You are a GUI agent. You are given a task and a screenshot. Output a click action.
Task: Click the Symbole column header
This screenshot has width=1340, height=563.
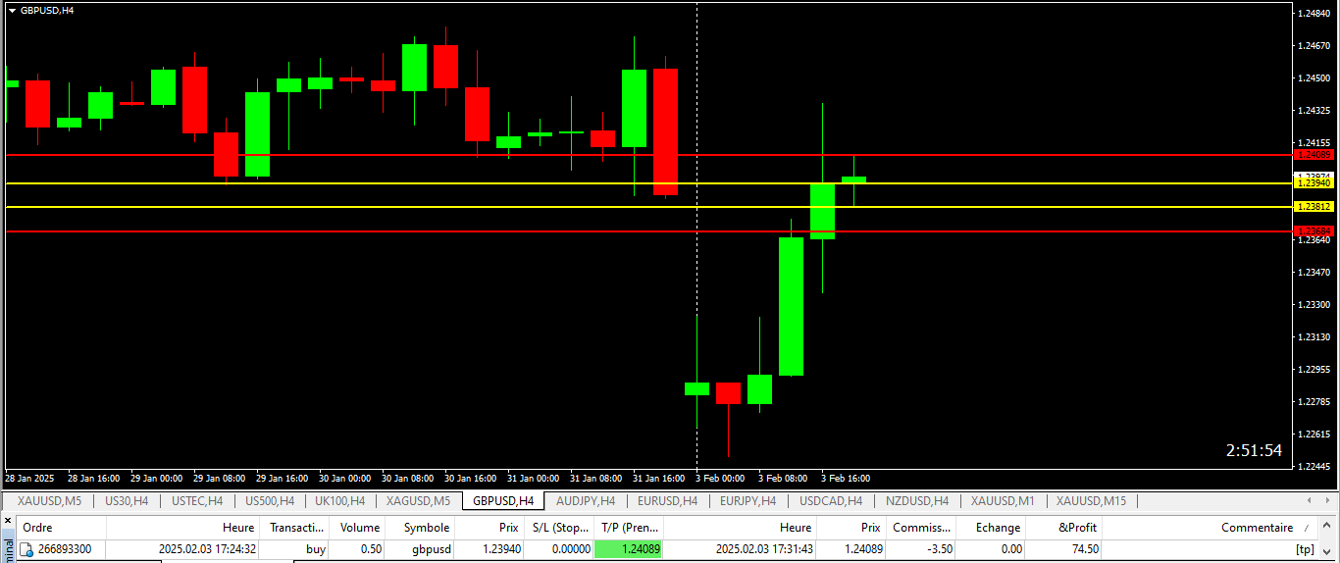coord(427,528)
